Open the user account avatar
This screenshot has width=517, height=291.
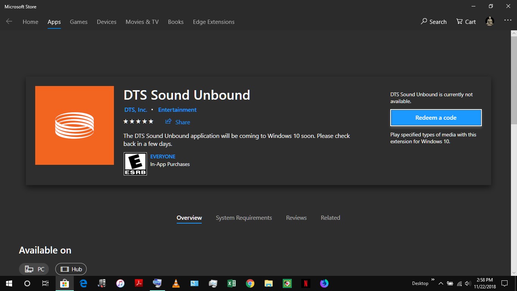tap(490, 22)
